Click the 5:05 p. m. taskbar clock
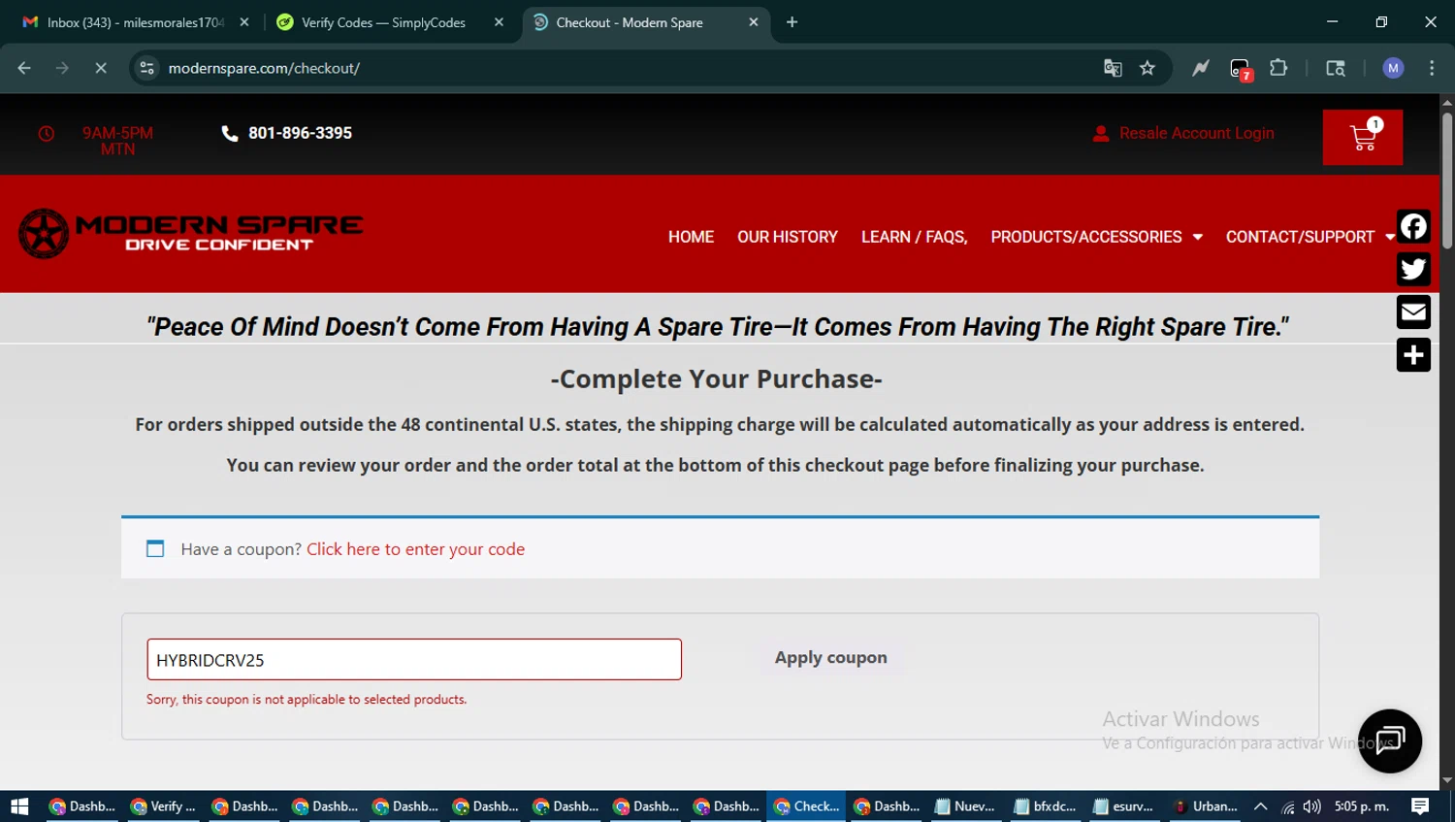This screenshot has height=822, width=1455. pos(1362,806)
